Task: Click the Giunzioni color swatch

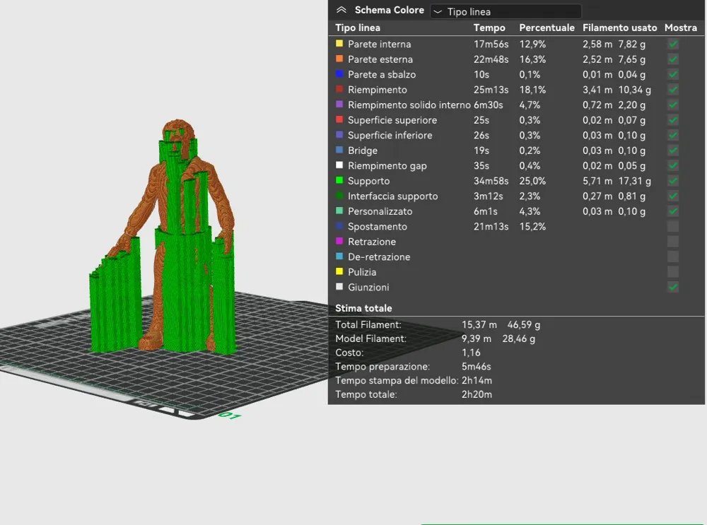Action: point(339,287)
